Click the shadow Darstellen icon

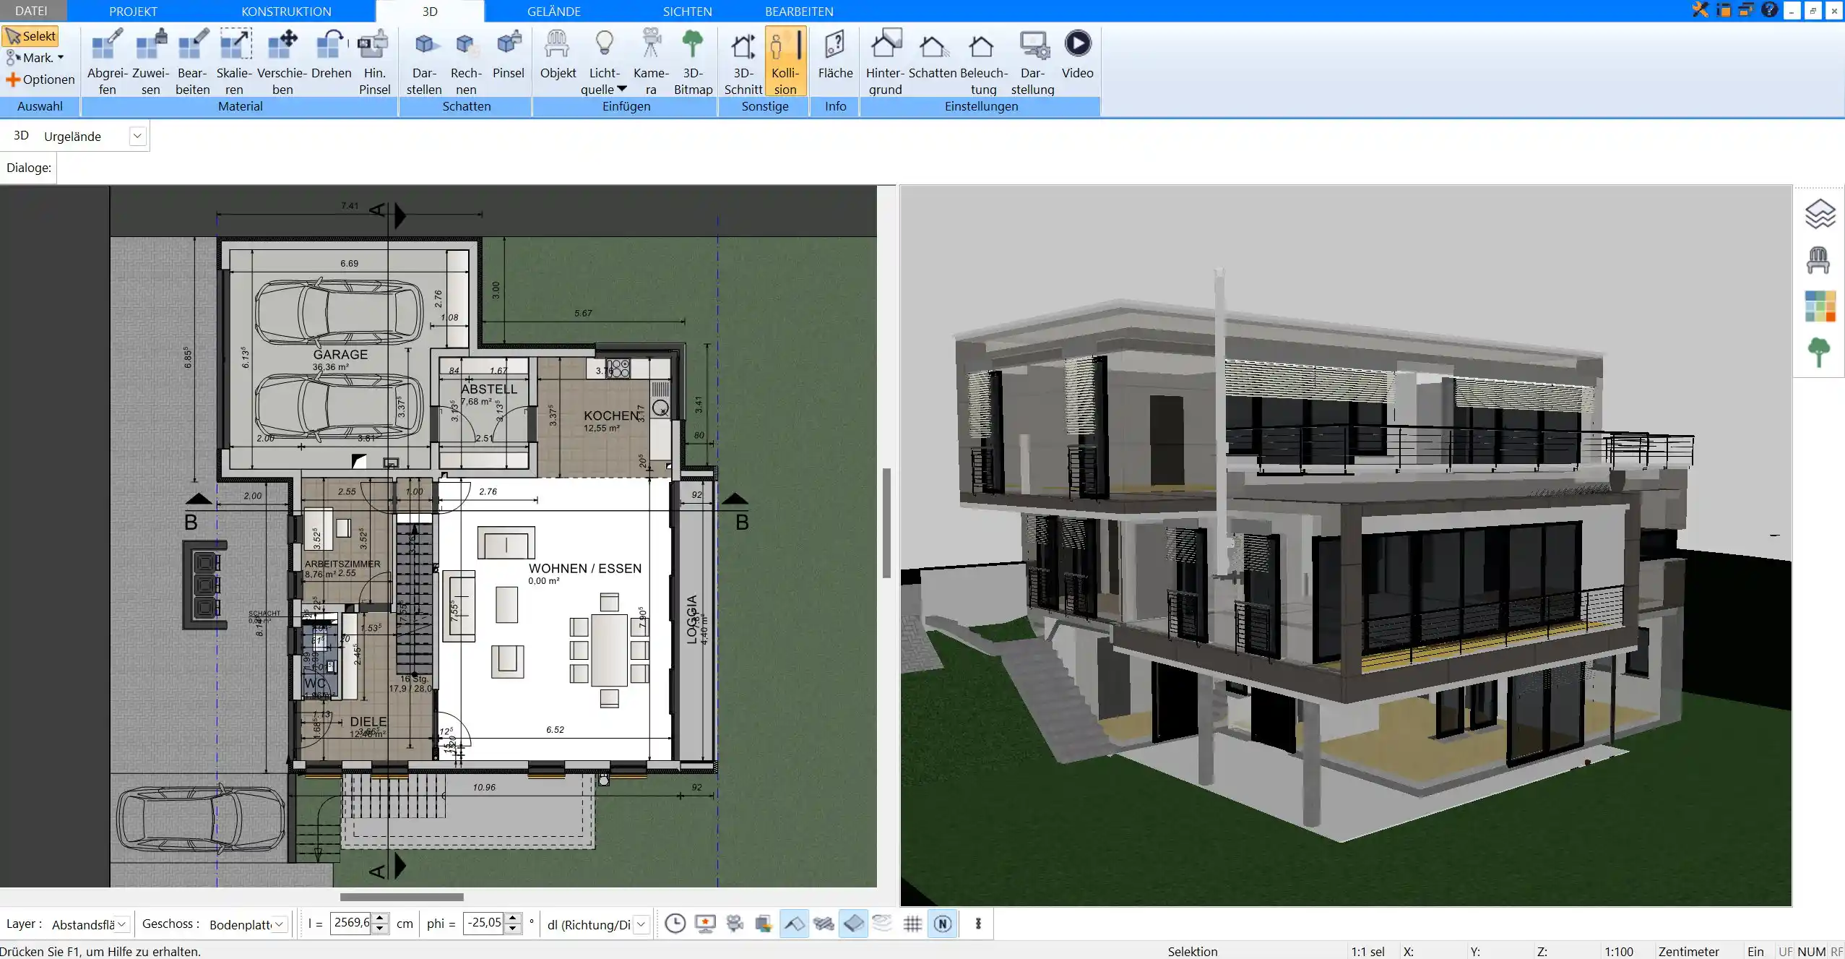pos(424,61)
